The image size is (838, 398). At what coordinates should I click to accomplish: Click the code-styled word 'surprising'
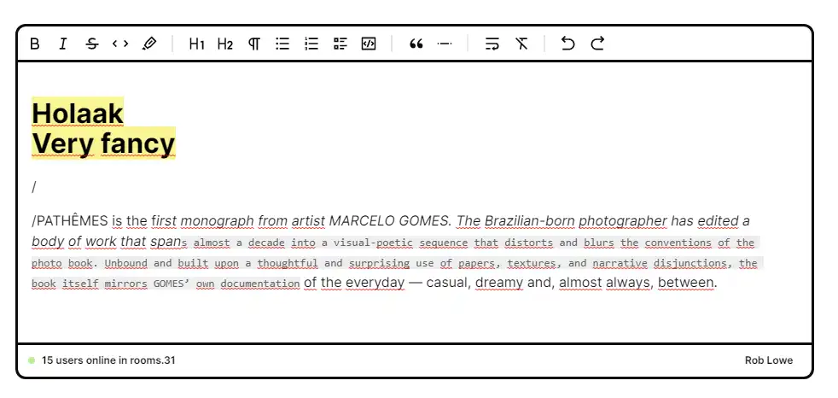(x=380, y=263)
